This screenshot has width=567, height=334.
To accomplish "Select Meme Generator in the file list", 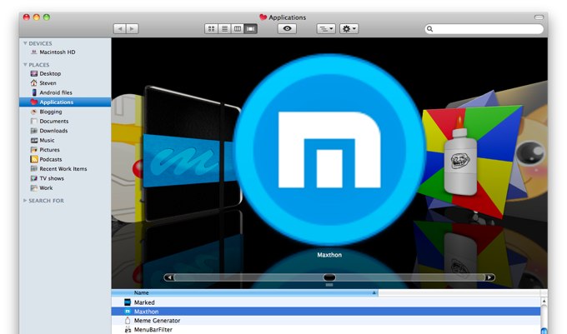I will coord(157,321).
